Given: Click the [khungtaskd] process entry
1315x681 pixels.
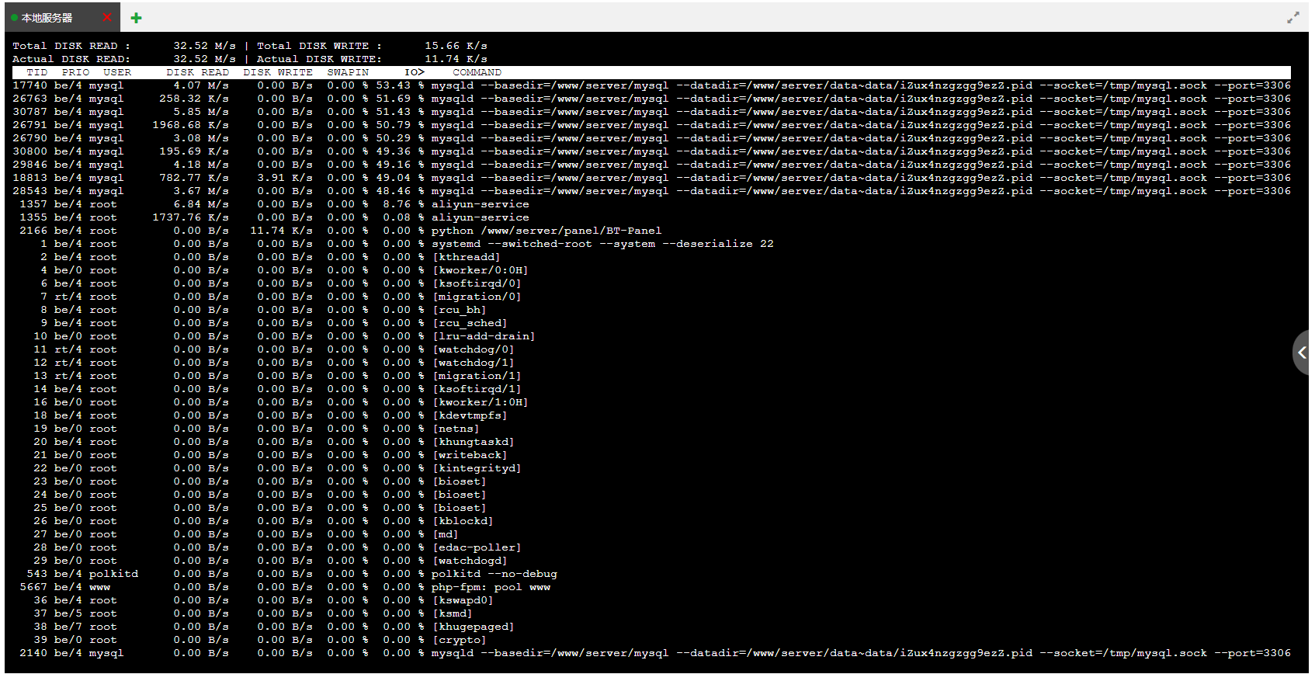Looking at the screenshot, I should coord(474,442).
